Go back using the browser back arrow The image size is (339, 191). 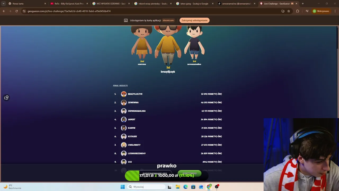pos(4,11)
